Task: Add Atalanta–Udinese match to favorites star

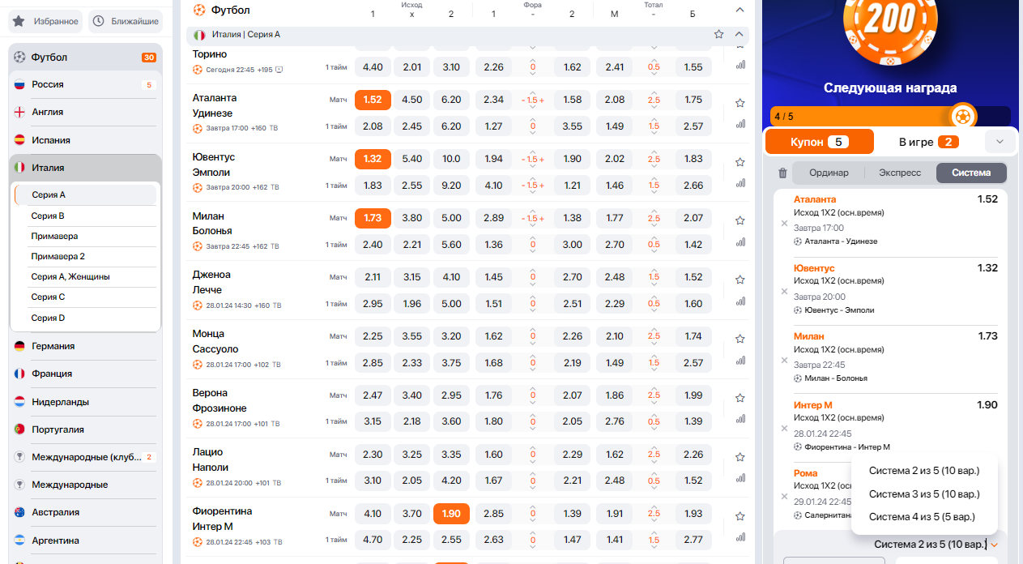Action: (740, 103)
